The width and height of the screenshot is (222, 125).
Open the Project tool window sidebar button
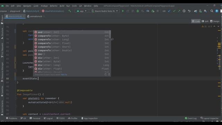(x=2, y=19)
